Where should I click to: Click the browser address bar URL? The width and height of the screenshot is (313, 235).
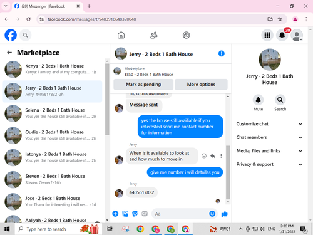tap(92, 19)
